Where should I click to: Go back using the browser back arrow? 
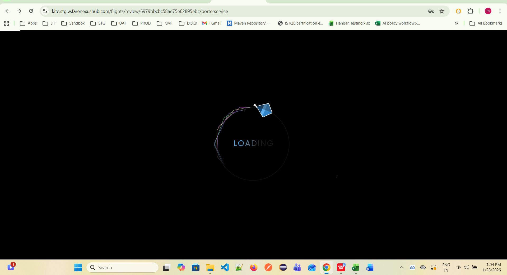click(7, 11)
